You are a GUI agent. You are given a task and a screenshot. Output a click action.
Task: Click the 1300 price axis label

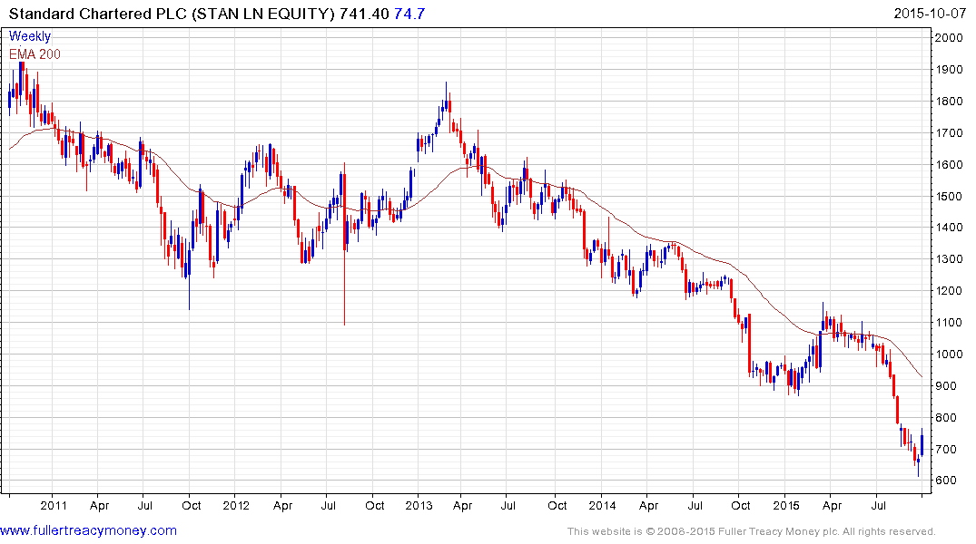(949, 258)
